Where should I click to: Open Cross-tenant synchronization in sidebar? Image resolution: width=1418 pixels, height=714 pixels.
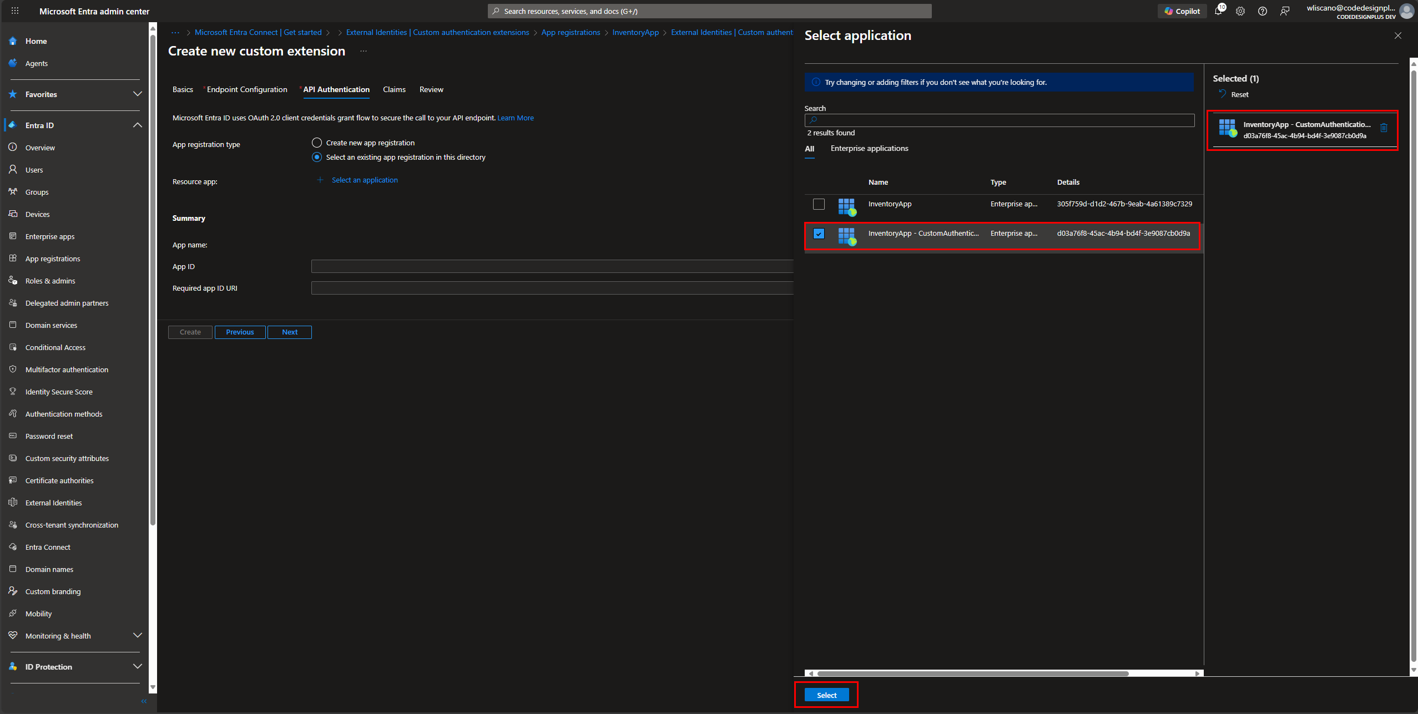[x=72, y=525]
